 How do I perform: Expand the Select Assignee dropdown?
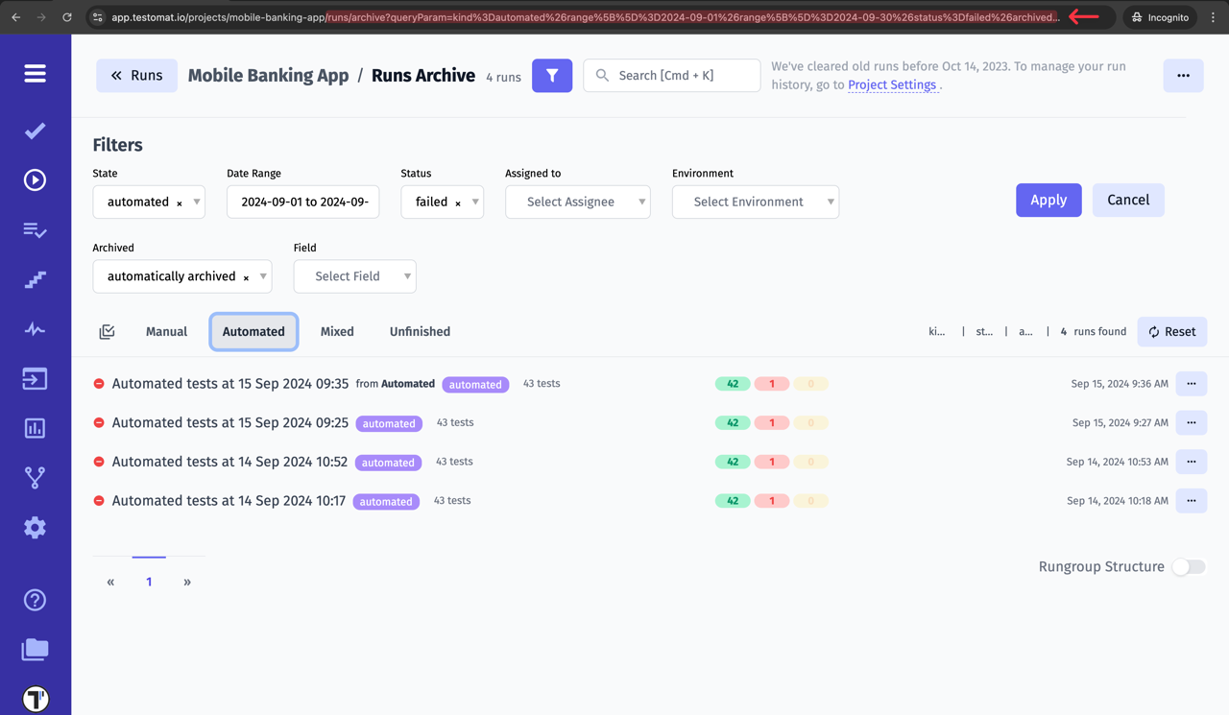[x=577, y=202]
